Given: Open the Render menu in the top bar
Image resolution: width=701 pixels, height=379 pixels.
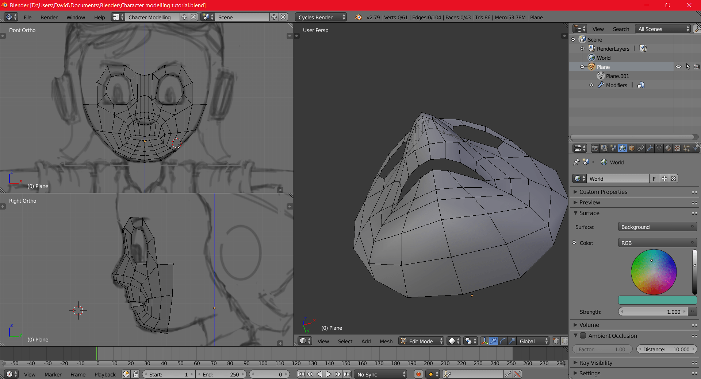Looking at the screenshot, I should click(49, 17).
